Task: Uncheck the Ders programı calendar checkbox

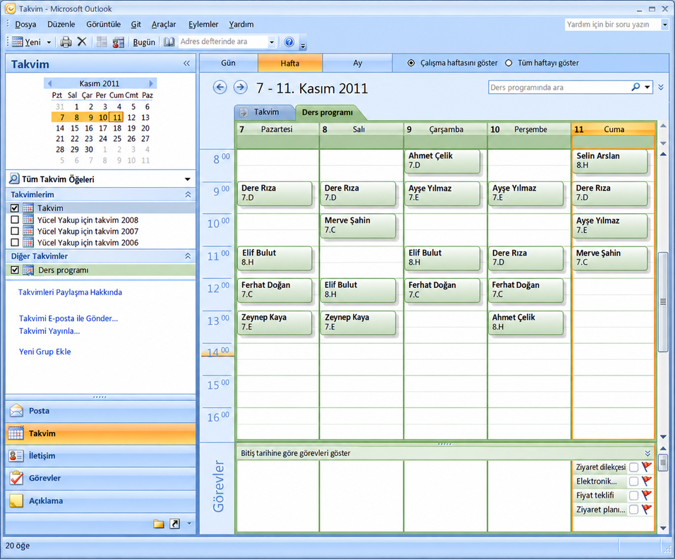Action: (15, 270)
